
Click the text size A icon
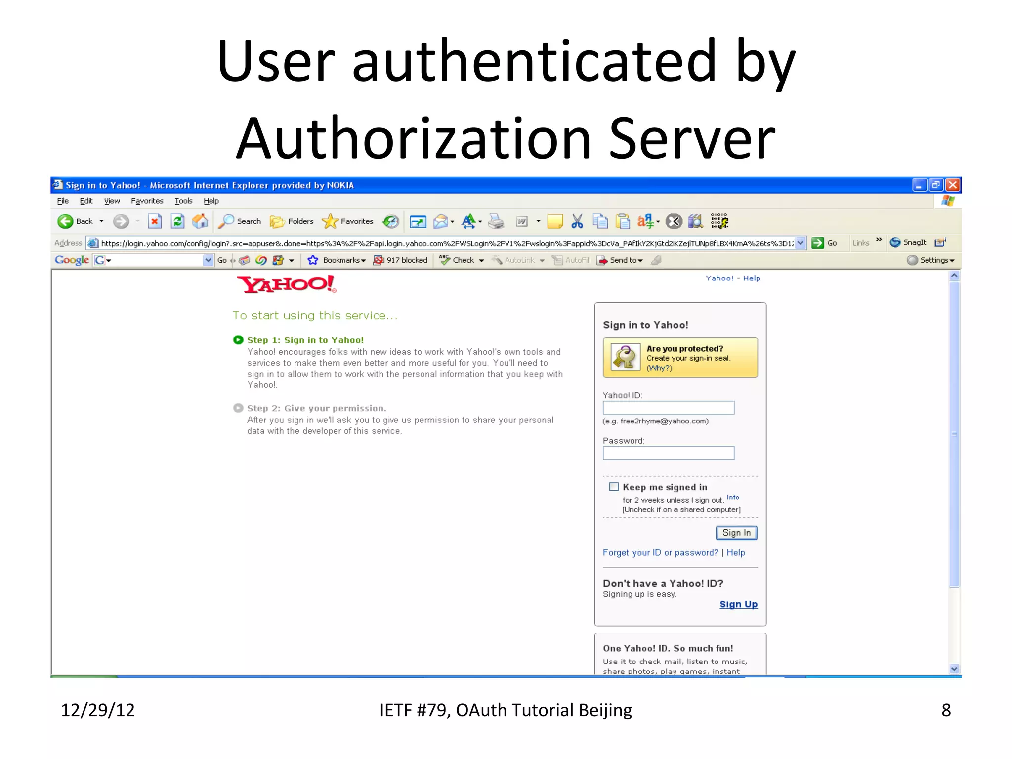(468, 221)
